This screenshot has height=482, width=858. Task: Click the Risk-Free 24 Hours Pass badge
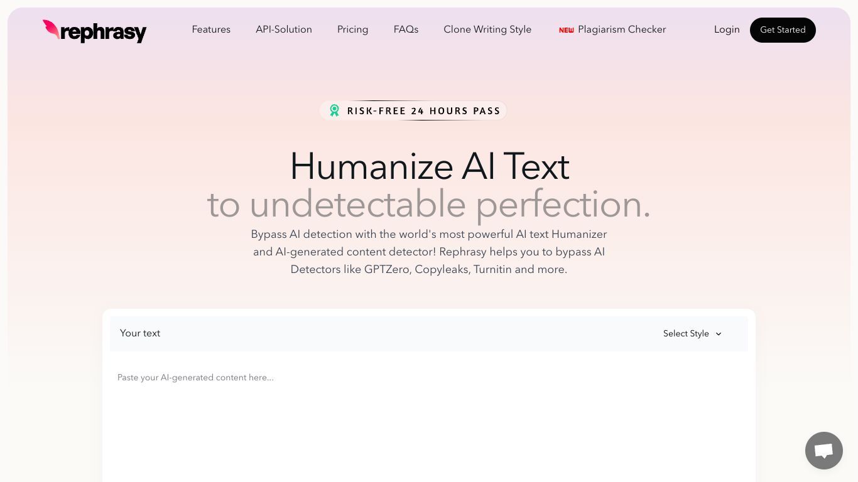click(413, 110)
